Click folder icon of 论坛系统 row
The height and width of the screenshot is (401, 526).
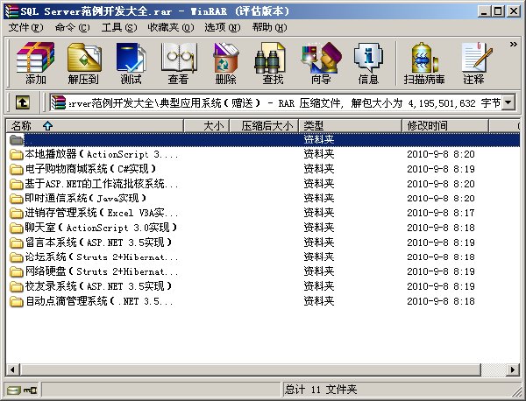coord(16,257)
